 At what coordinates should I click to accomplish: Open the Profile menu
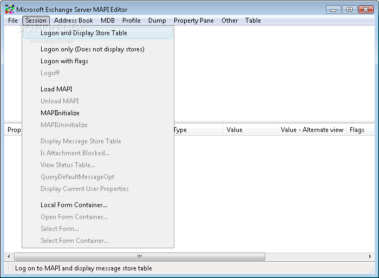(x=131, y=21)
